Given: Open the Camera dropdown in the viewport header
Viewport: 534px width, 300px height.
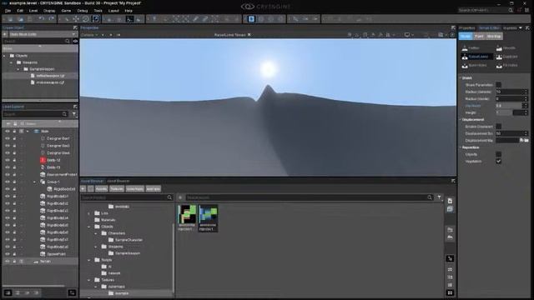Looking at the screenshot, I should point(89,35).
